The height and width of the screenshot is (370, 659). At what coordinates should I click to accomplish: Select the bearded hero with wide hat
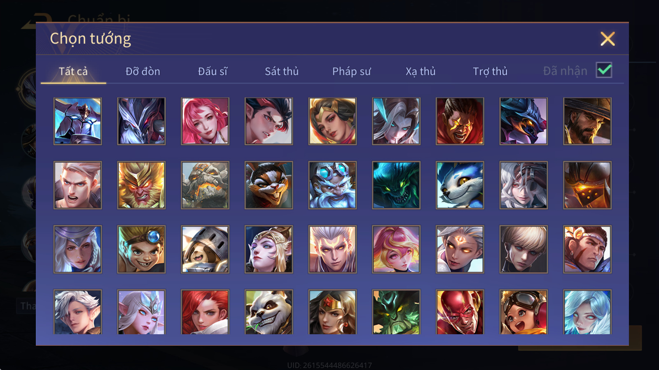587,121
